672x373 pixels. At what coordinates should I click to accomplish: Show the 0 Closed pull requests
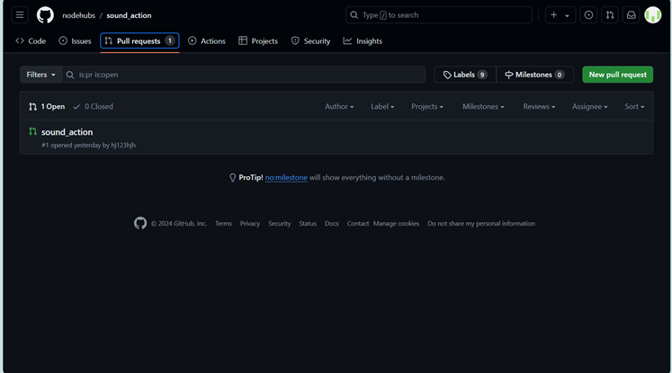(94, 107)
